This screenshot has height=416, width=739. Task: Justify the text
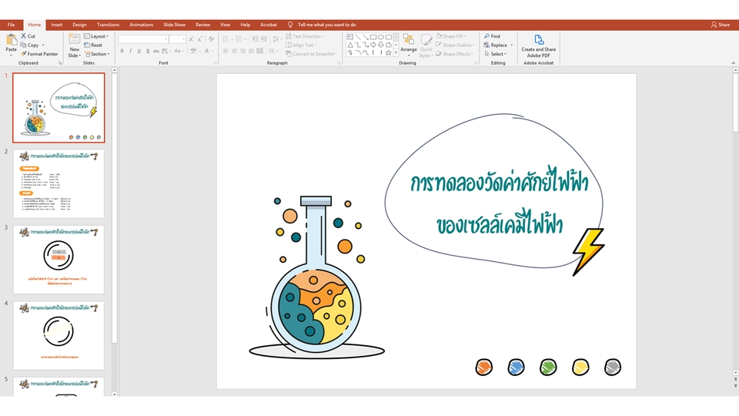251,51
